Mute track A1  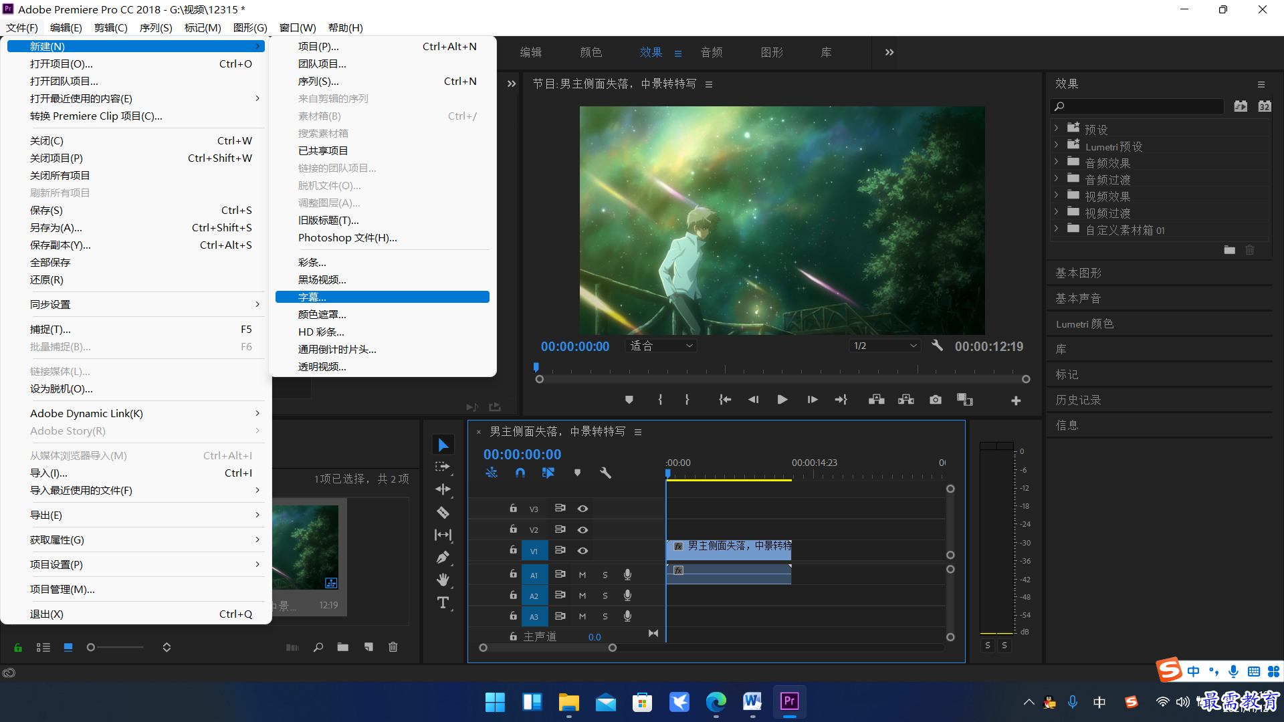582,575
